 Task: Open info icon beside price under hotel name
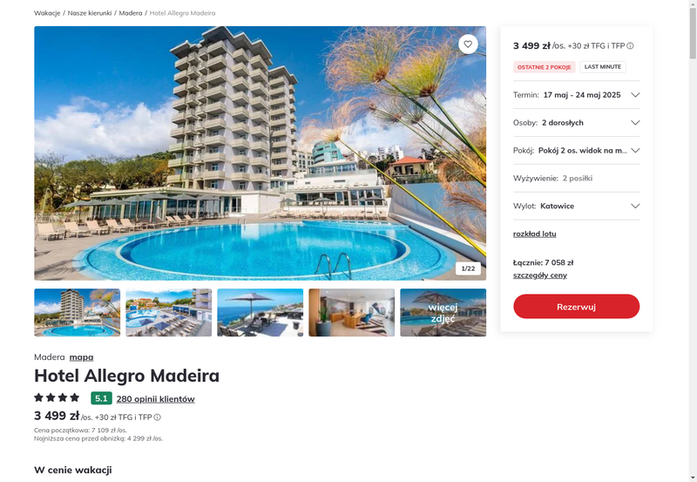click(158, 418)
